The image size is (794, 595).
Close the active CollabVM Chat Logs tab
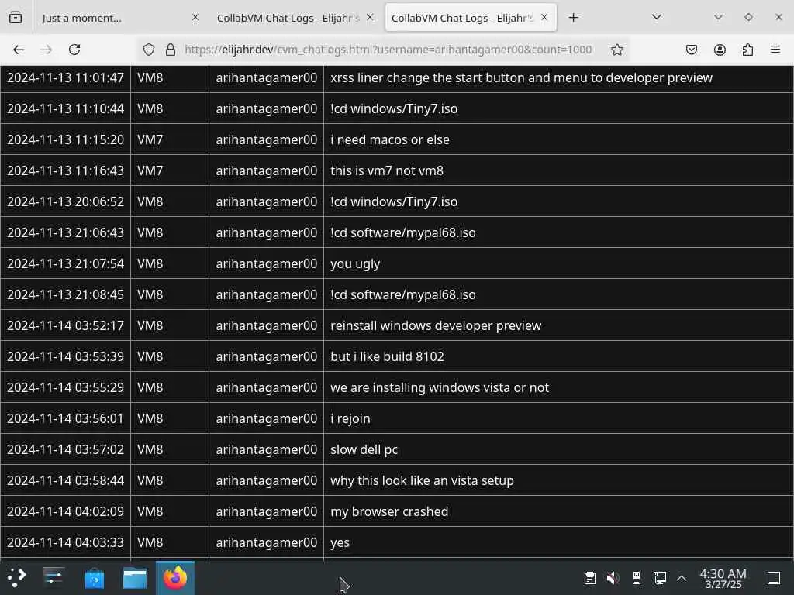tap(544, 18)
